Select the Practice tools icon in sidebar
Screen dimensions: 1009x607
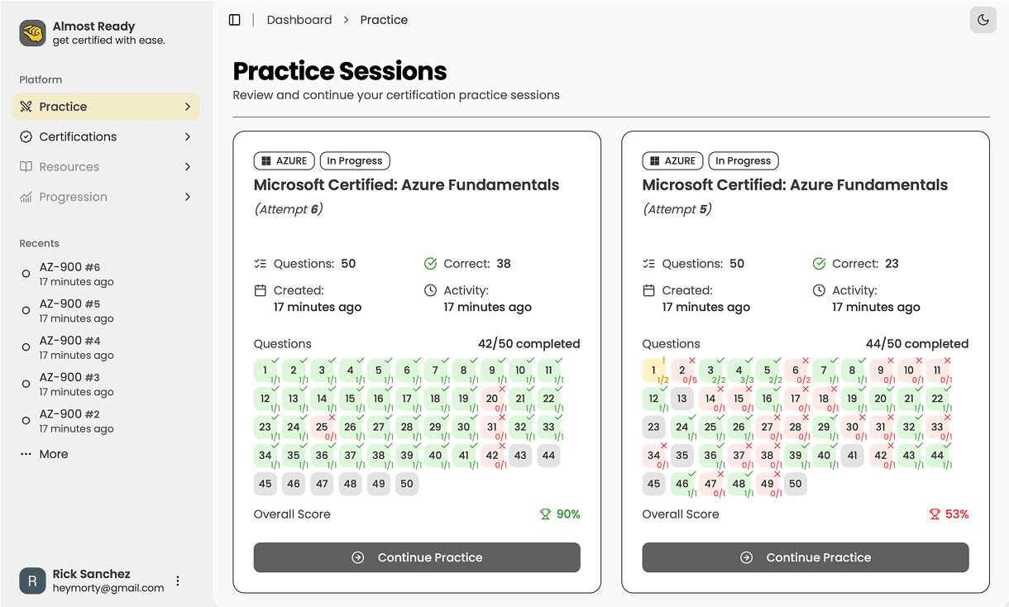point(25,106)
